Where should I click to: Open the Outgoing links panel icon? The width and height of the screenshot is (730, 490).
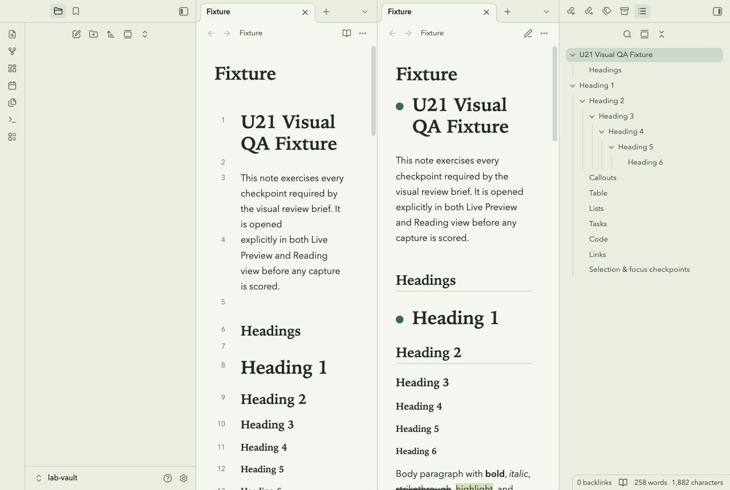pos(589,11)
